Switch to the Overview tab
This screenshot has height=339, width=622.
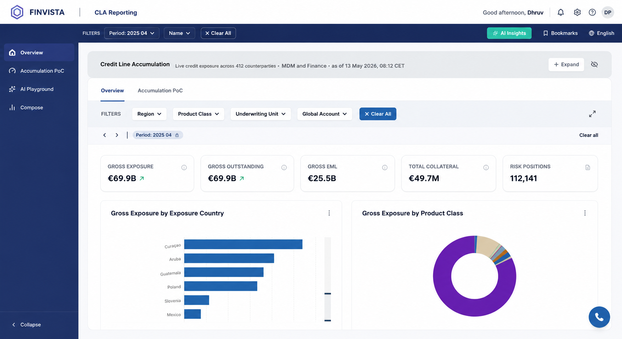click(x=113, y=91)
